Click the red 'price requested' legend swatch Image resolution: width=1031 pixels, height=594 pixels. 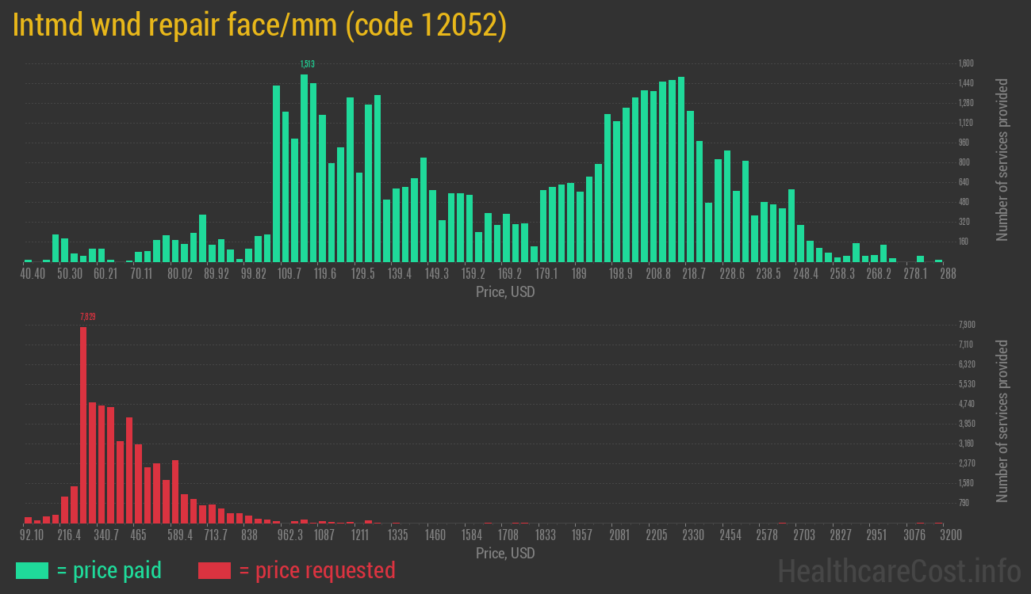(x=214, y=570)
